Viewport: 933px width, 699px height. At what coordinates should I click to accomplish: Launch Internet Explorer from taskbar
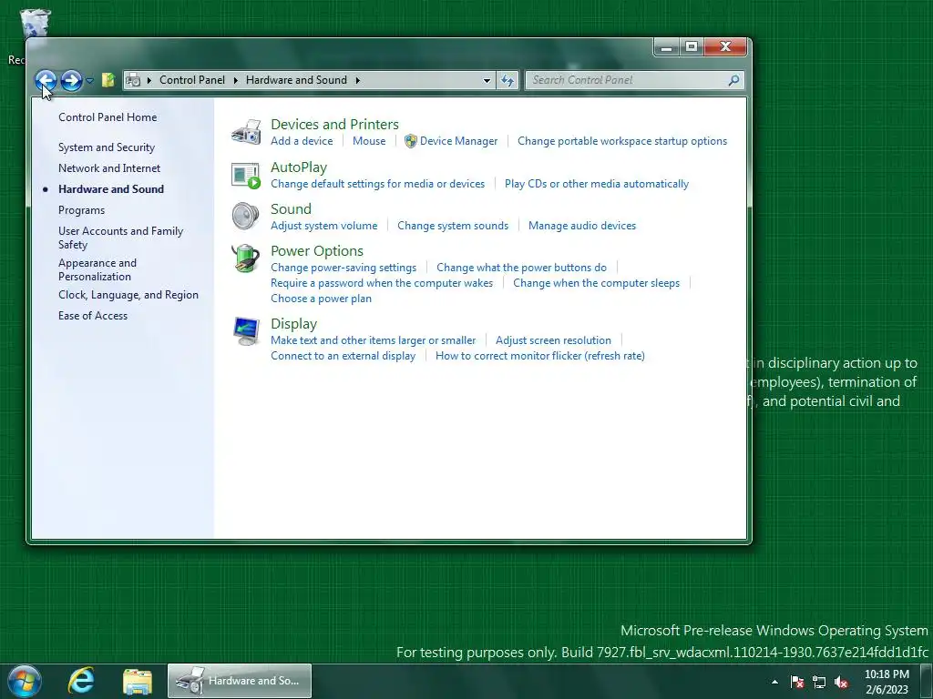click(81, 681)
